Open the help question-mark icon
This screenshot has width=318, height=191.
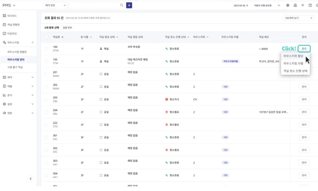click(x=310, y=5)
